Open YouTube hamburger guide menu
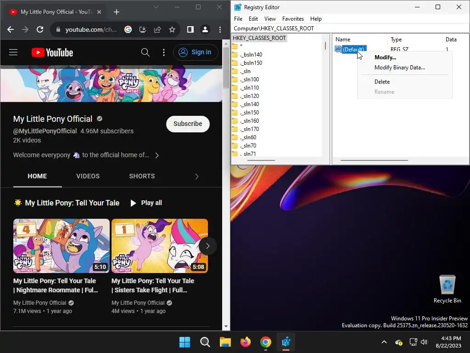Screen dimensions: 470x353 13,52
